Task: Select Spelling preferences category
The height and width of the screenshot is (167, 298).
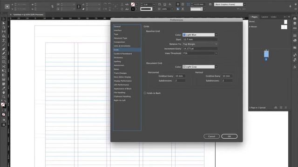Action: 117,61
